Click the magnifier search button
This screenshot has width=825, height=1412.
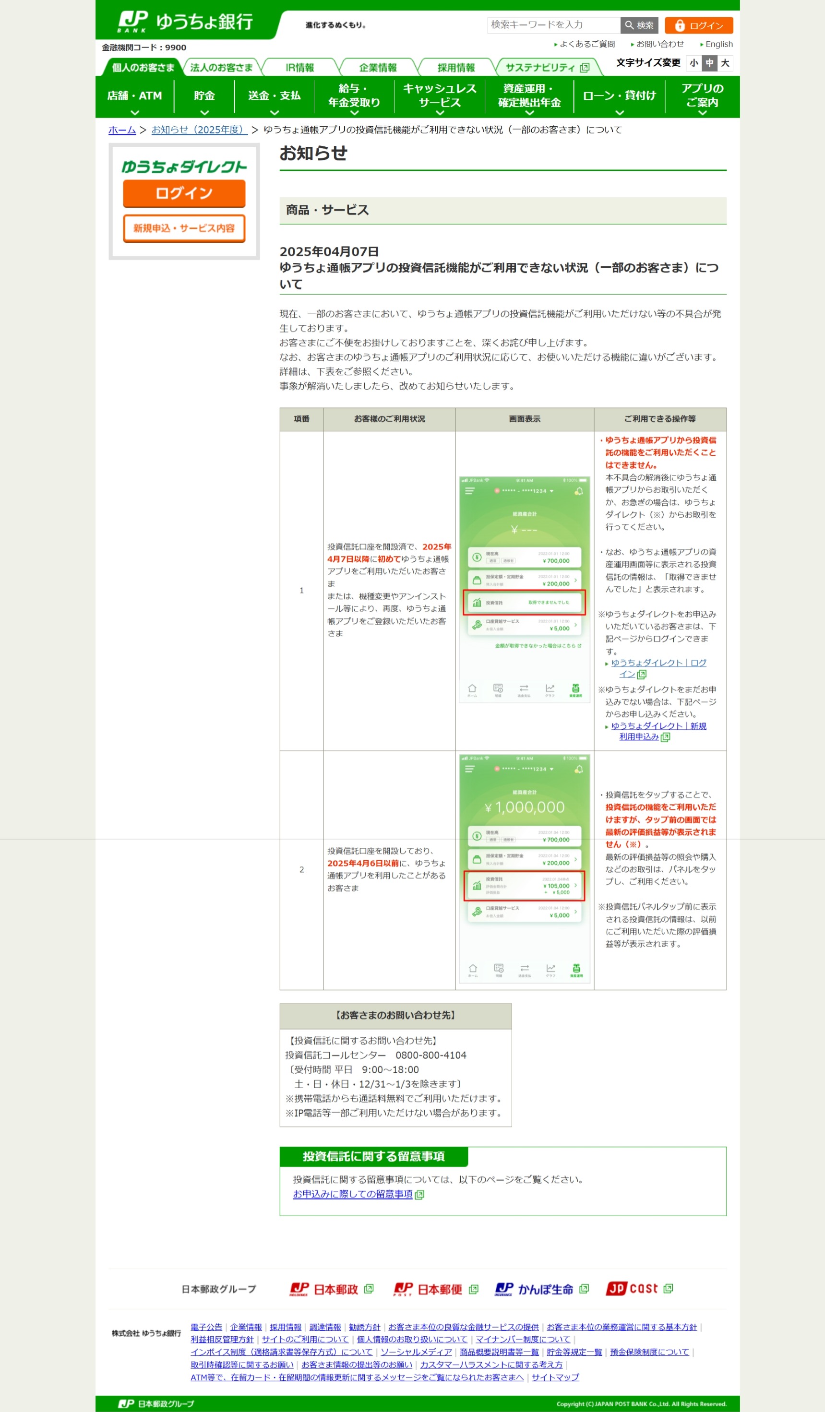pyautogui.click(x=639, y=25)
